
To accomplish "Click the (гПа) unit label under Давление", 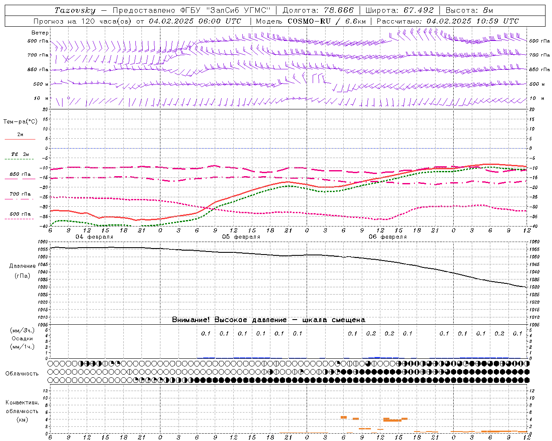I will point(22,276).
